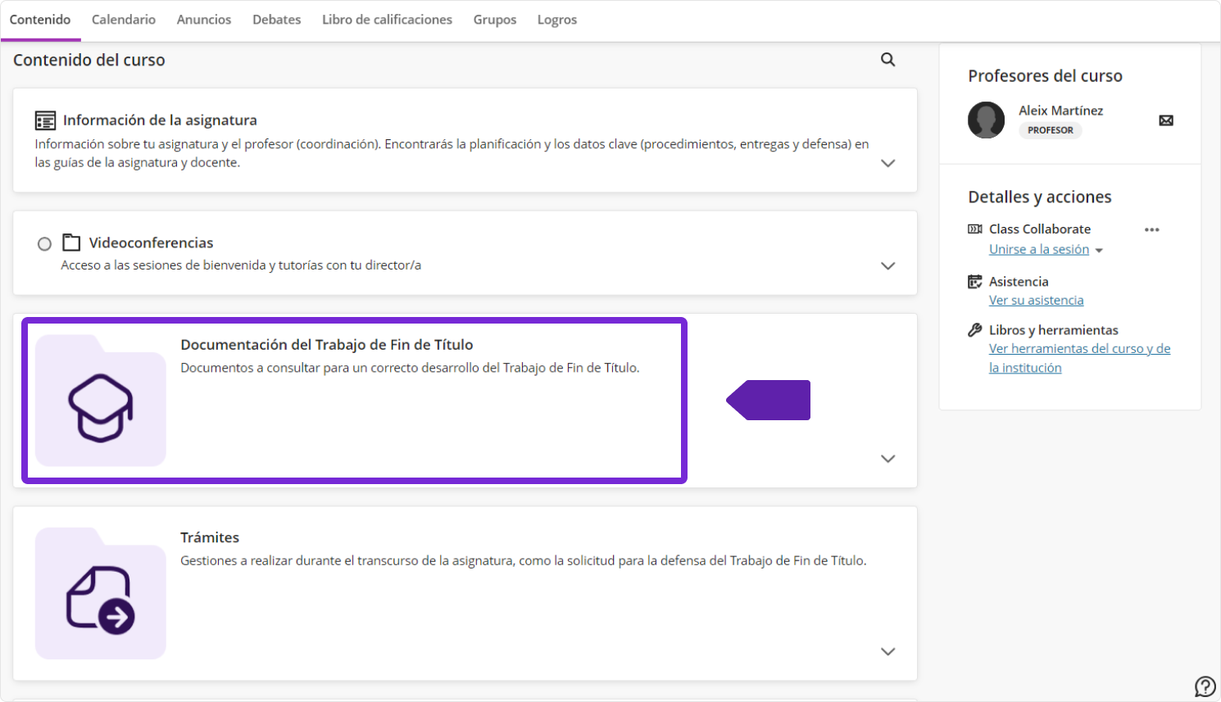This screenshot has height=702, width=1221.
Task: Click the Trámites folder arrow icon
Action: click(101, 594)
